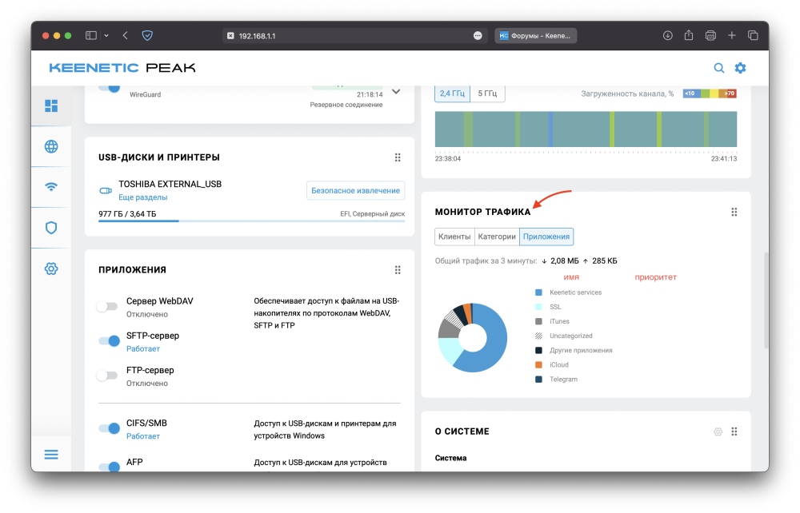This screenshot has height=513, width=800.
Task: Open drag handle menu of О системе card
Action: [734, 431]
